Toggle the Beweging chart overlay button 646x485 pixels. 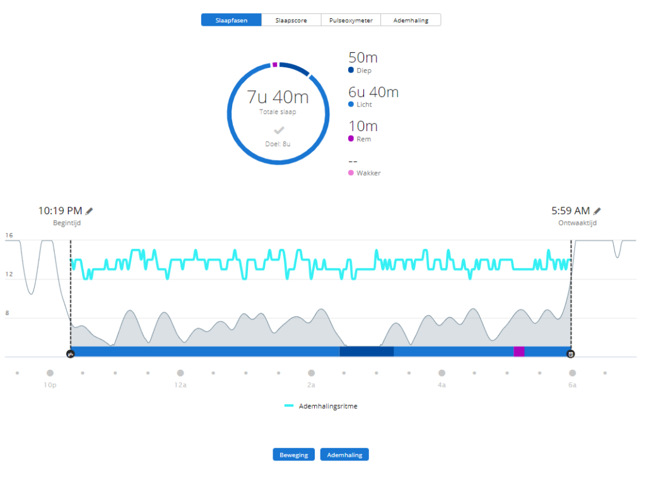(293, 455)
